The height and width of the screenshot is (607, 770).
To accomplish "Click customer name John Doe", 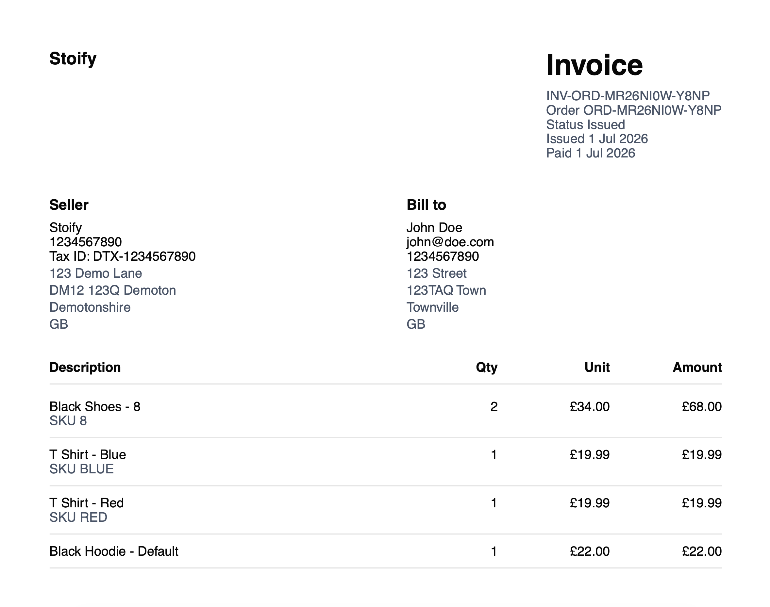I will 434,228.
